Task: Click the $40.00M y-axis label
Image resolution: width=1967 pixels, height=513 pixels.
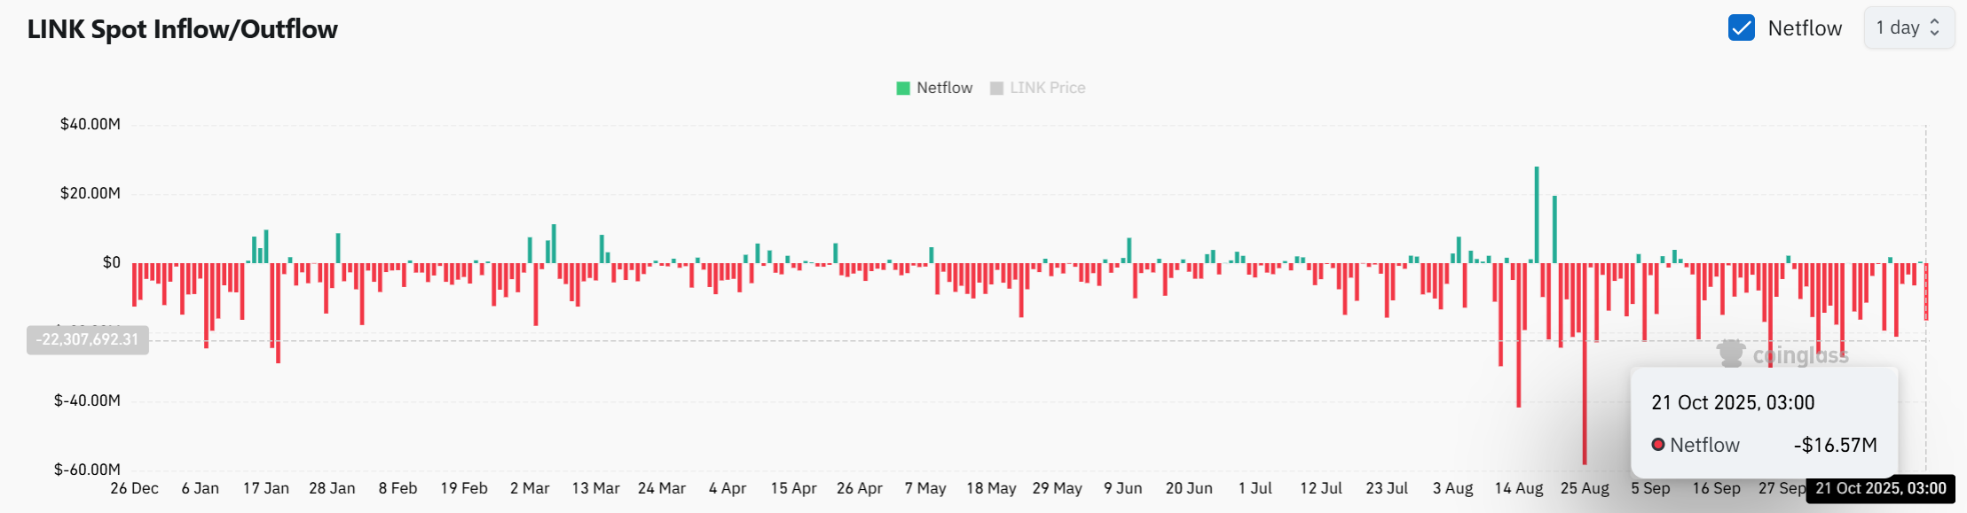Action: pos(90,124)
